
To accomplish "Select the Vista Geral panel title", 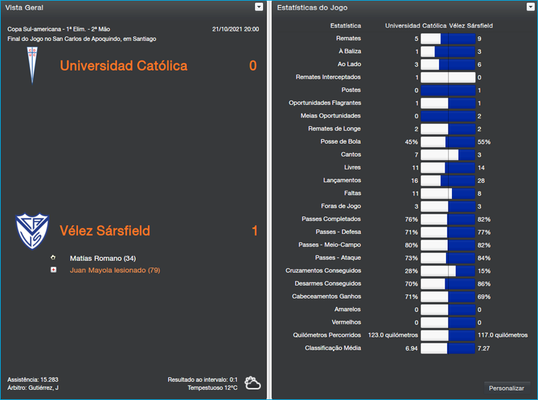I will tap(25, 7).
